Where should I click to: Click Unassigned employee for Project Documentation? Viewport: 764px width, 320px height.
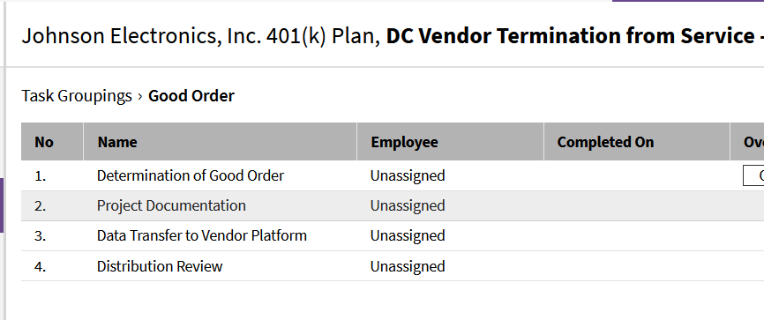coord(408,205)
